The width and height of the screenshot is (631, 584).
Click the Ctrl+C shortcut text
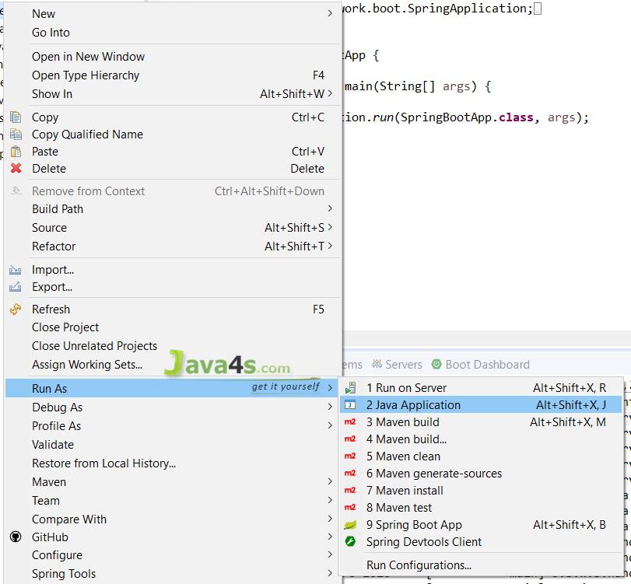[308, 117]
